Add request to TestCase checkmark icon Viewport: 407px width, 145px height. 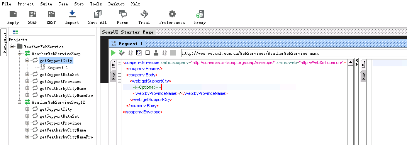tap(122, 53)
